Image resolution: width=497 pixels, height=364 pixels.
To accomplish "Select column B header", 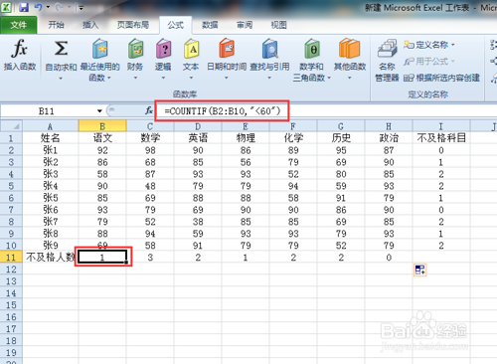I will point(102,126).
